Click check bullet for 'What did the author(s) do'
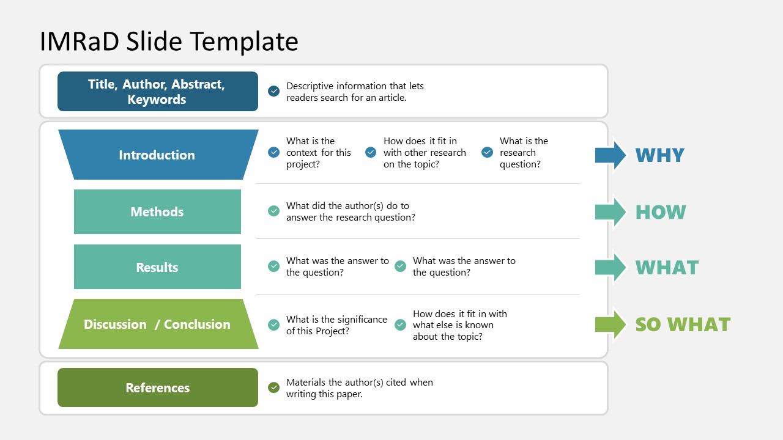This screenshot has height=440, width=783. (274, 211)
